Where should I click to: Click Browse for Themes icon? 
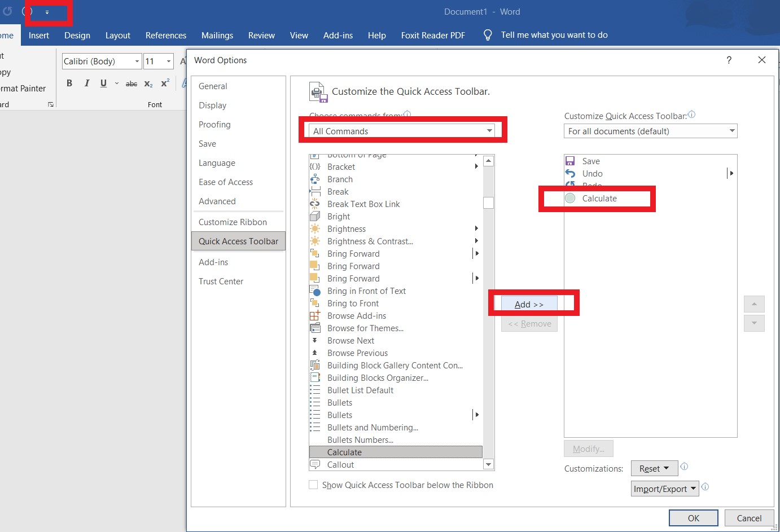315,328
